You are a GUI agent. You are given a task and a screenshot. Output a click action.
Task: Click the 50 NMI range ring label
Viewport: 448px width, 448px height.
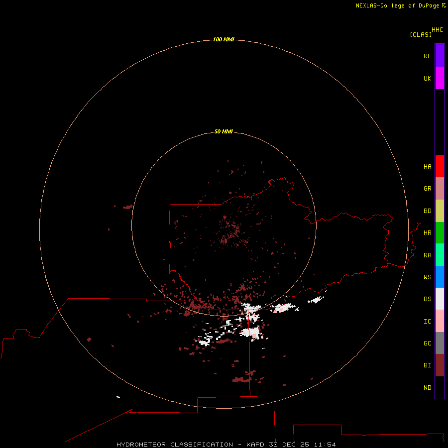224,131
